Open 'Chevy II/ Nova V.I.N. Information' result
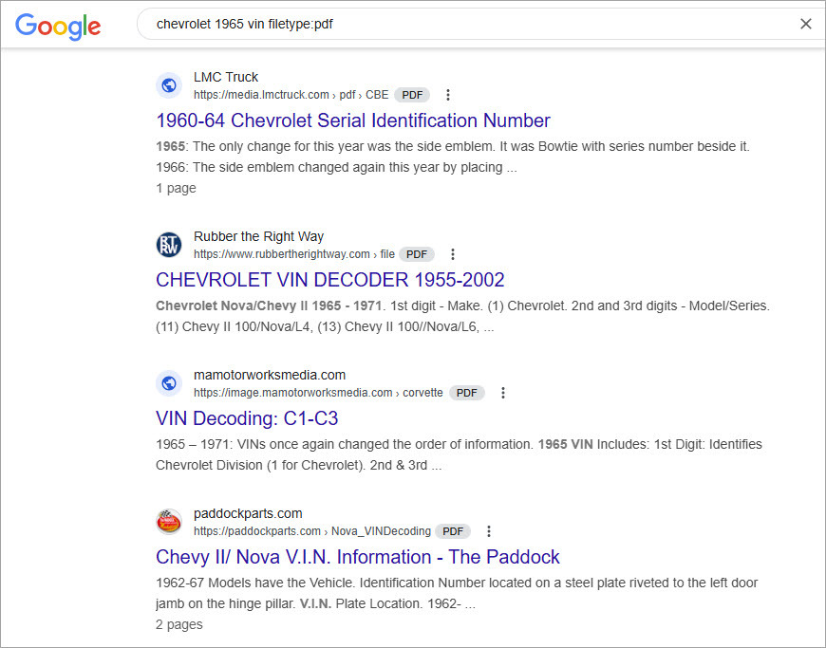This screenshot has height=648, width=826. tap(358, 557)
